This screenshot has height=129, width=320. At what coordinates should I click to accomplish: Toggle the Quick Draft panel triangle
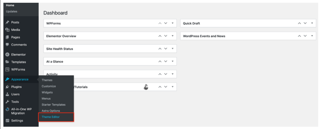312,23
